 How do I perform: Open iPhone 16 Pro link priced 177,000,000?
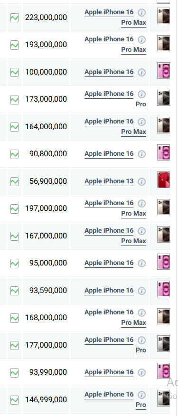pos(115,345)
